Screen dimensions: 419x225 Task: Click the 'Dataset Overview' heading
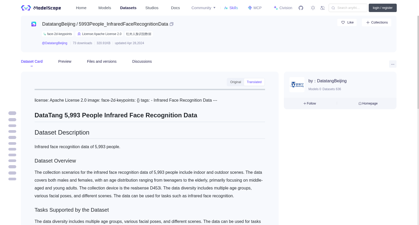tap(55, 161)
